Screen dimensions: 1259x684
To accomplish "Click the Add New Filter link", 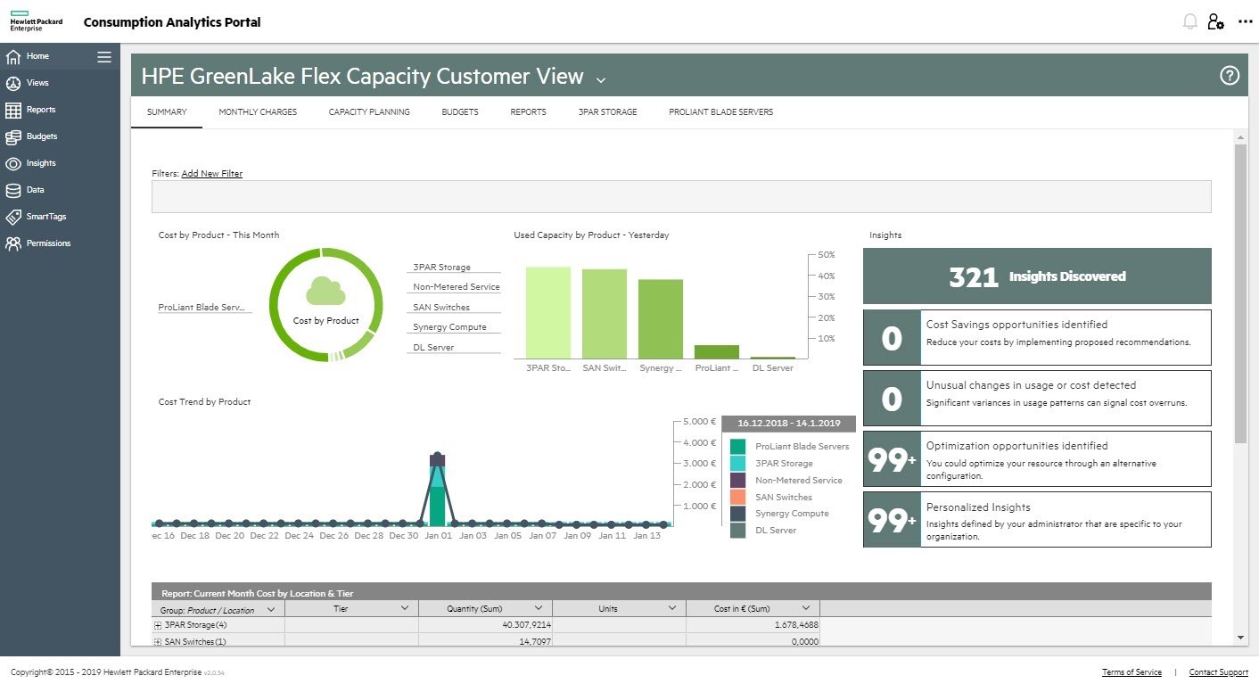I will tap(211, 174).
